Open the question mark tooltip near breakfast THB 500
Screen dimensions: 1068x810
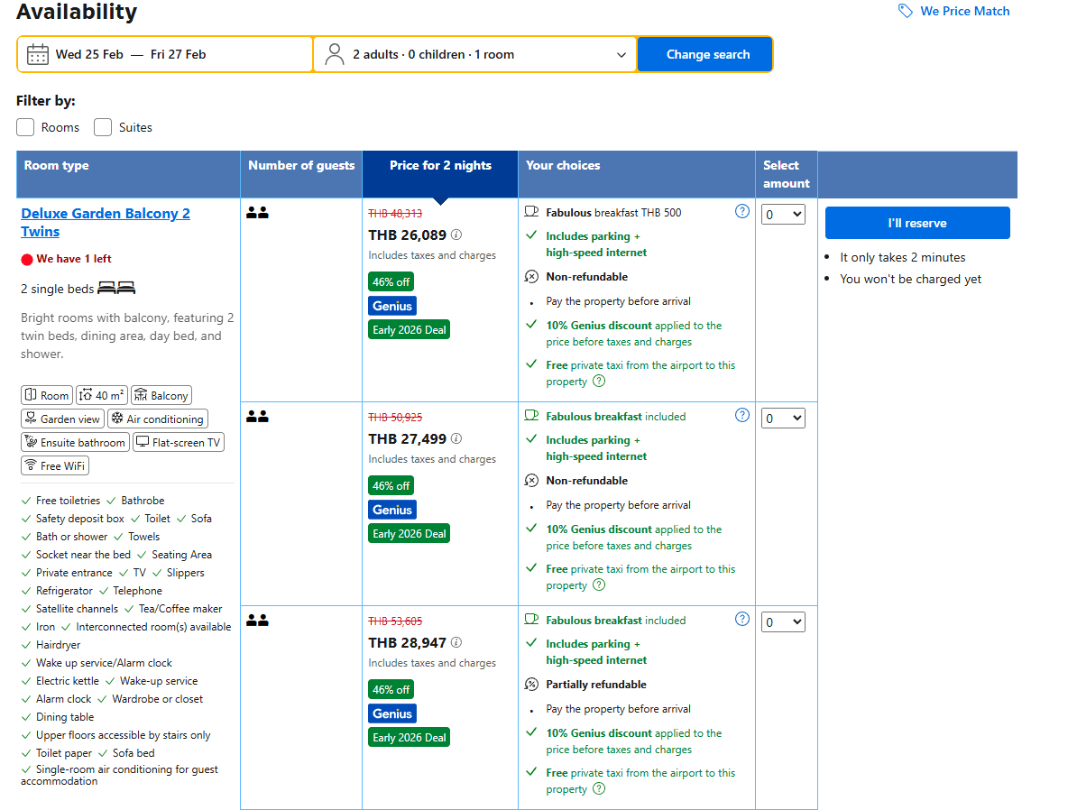(741, 210)
